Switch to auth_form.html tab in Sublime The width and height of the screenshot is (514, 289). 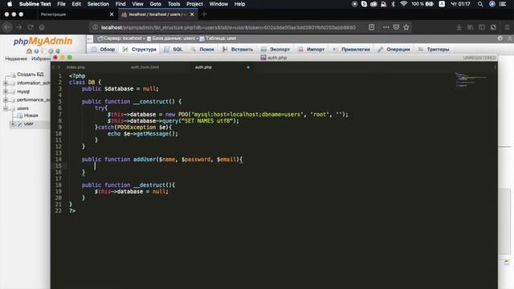click(145, 67)
